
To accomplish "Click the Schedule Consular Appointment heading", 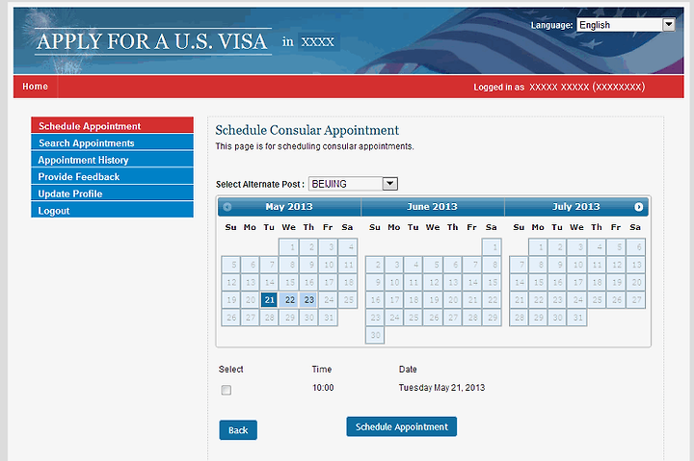I will [x=307, y=130].
